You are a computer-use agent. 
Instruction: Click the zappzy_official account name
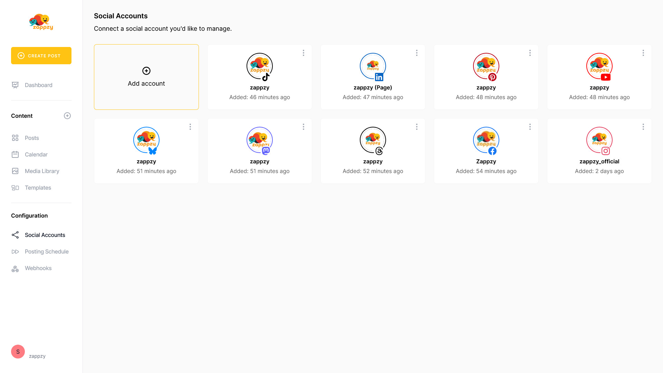tap(599, 161)
